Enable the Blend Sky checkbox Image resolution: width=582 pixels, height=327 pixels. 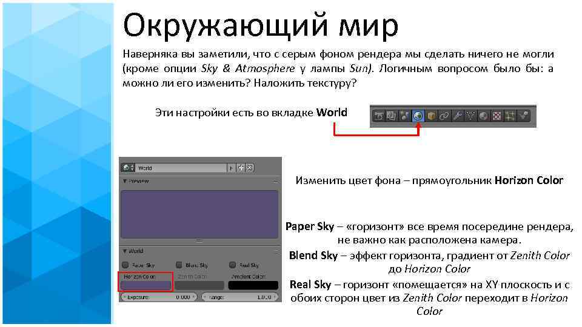[x=179, y=265]
